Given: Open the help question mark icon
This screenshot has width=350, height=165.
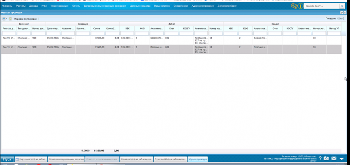Looking at the screenshot, I should tap(320, 158).
